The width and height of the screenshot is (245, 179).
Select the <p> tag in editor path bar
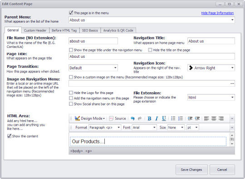pos(88,151)
